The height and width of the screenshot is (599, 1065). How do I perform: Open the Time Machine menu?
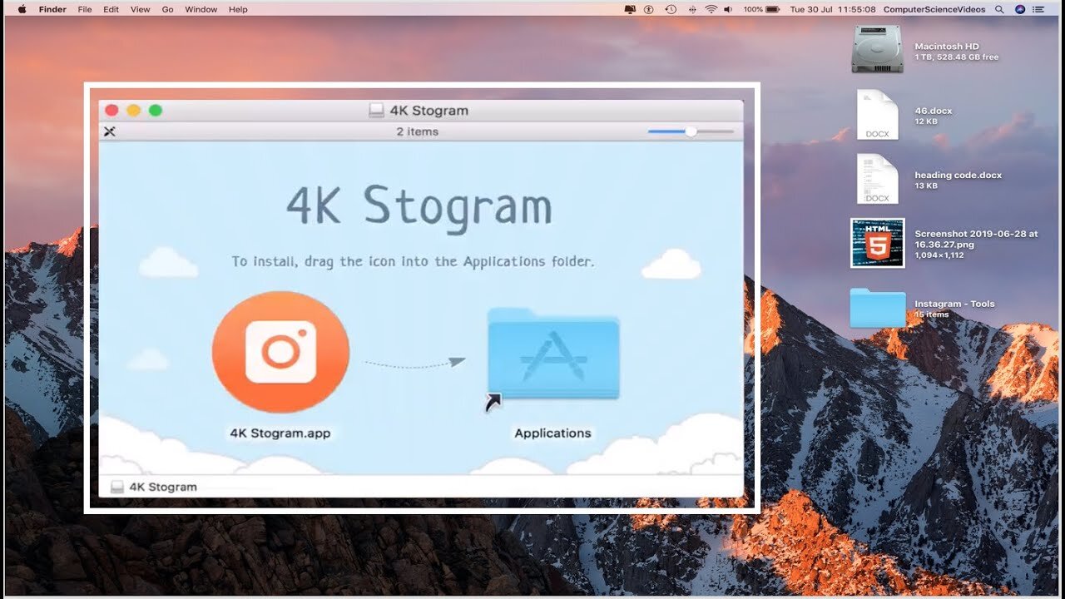(670, 9)
